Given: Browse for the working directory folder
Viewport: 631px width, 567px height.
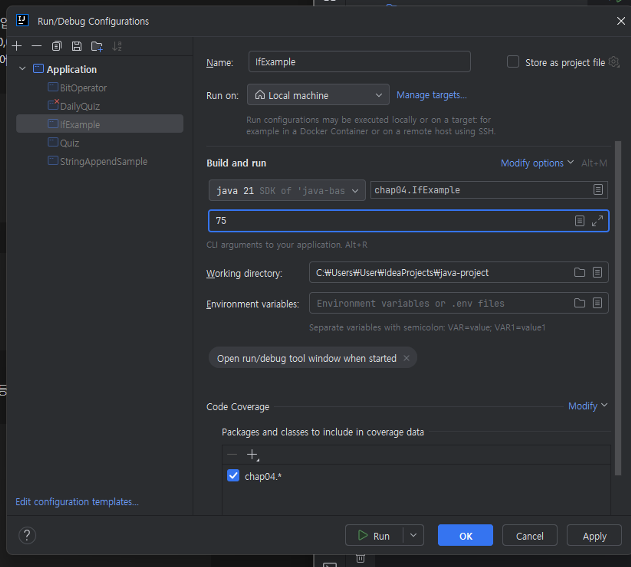Looking at the screenshot, I should (579, 272).
